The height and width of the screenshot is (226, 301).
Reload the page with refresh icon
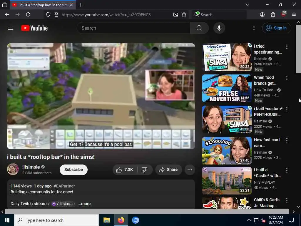point(28,15)
